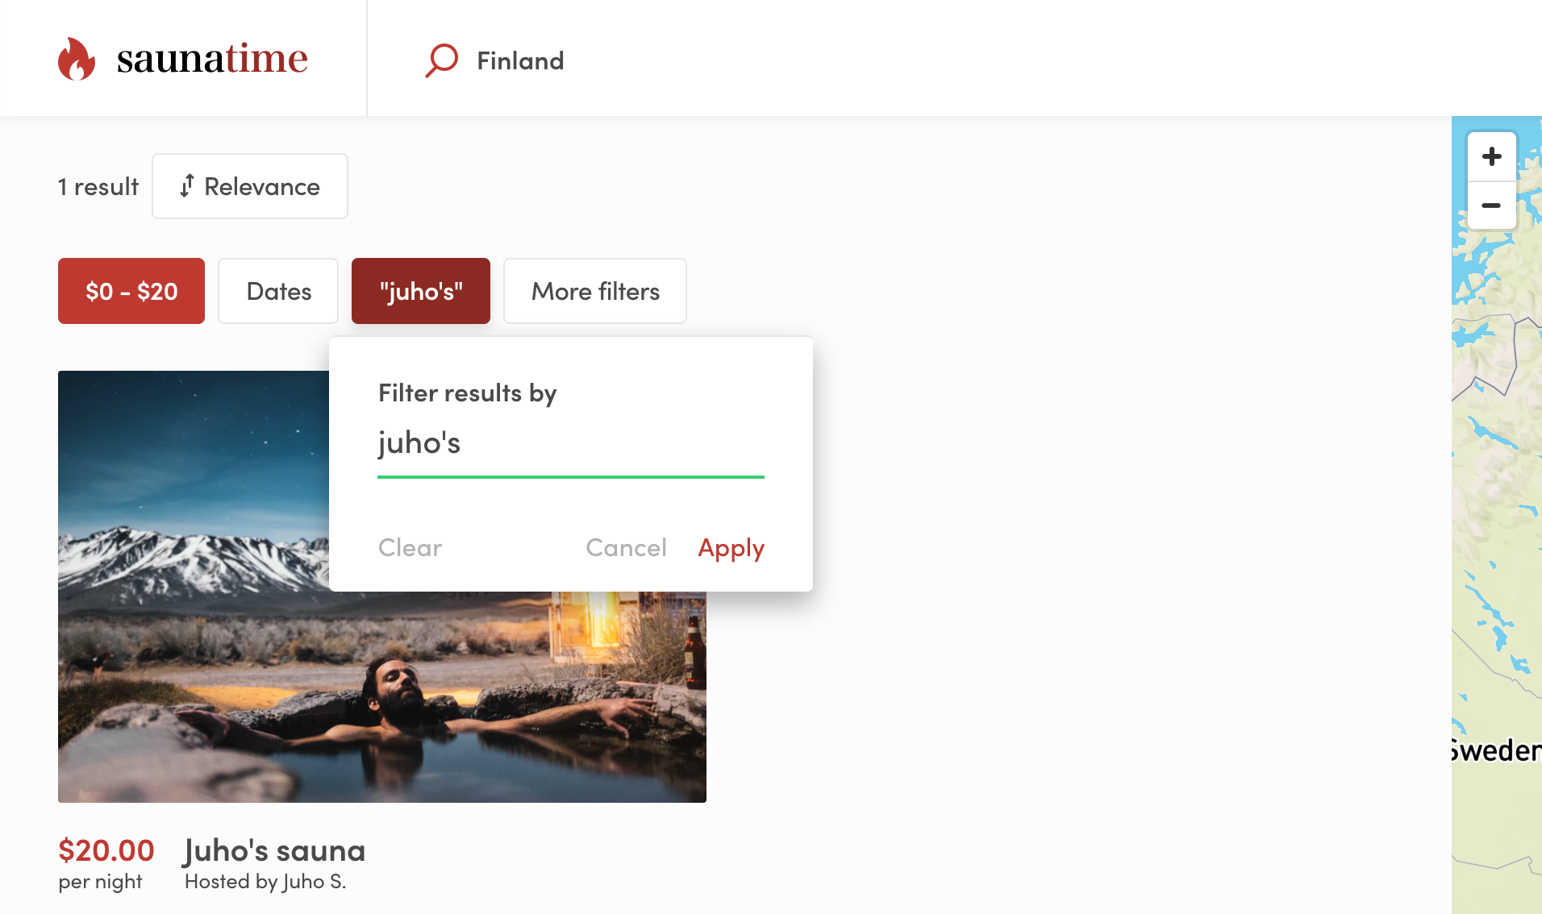The width and height of the screenshot is (1542, 914).
Task: Click the saunatime flame logo icon
Action: click(x=77, y=57)
